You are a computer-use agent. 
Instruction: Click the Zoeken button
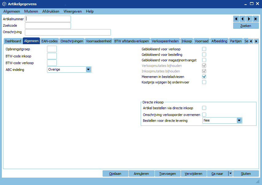point(246,26)
